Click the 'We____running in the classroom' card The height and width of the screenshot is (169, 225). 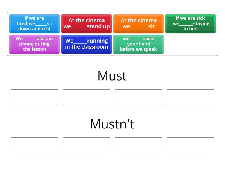coord(86,44)
